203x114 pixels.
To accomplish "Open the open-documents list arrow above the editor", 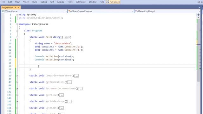I will pos(199,8).
